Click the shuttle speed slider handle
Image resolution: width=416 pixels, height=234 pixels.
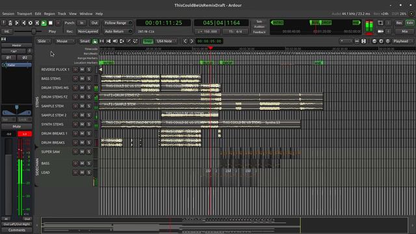point(34,31)
